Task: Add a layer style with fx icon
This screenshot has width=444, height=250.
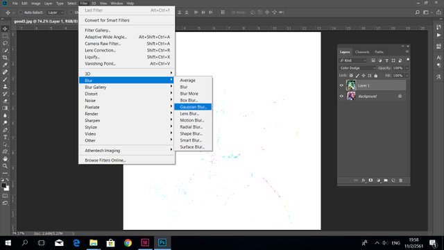Action: tap(364, 181)
